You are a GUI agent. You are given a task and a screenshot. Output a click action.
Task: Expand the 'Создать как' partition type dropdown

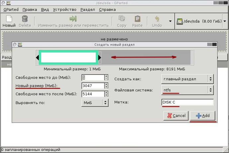(x=187, y=79)
